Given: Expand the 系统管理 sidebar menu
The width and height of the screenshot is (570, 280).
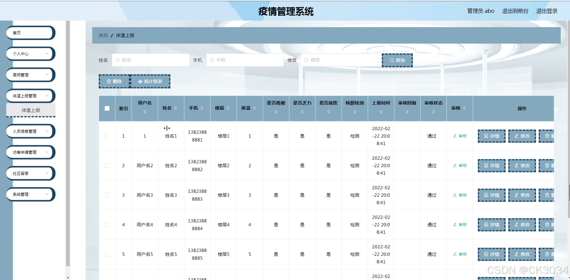Looking at the screenshot, I should tap(30, 194).
